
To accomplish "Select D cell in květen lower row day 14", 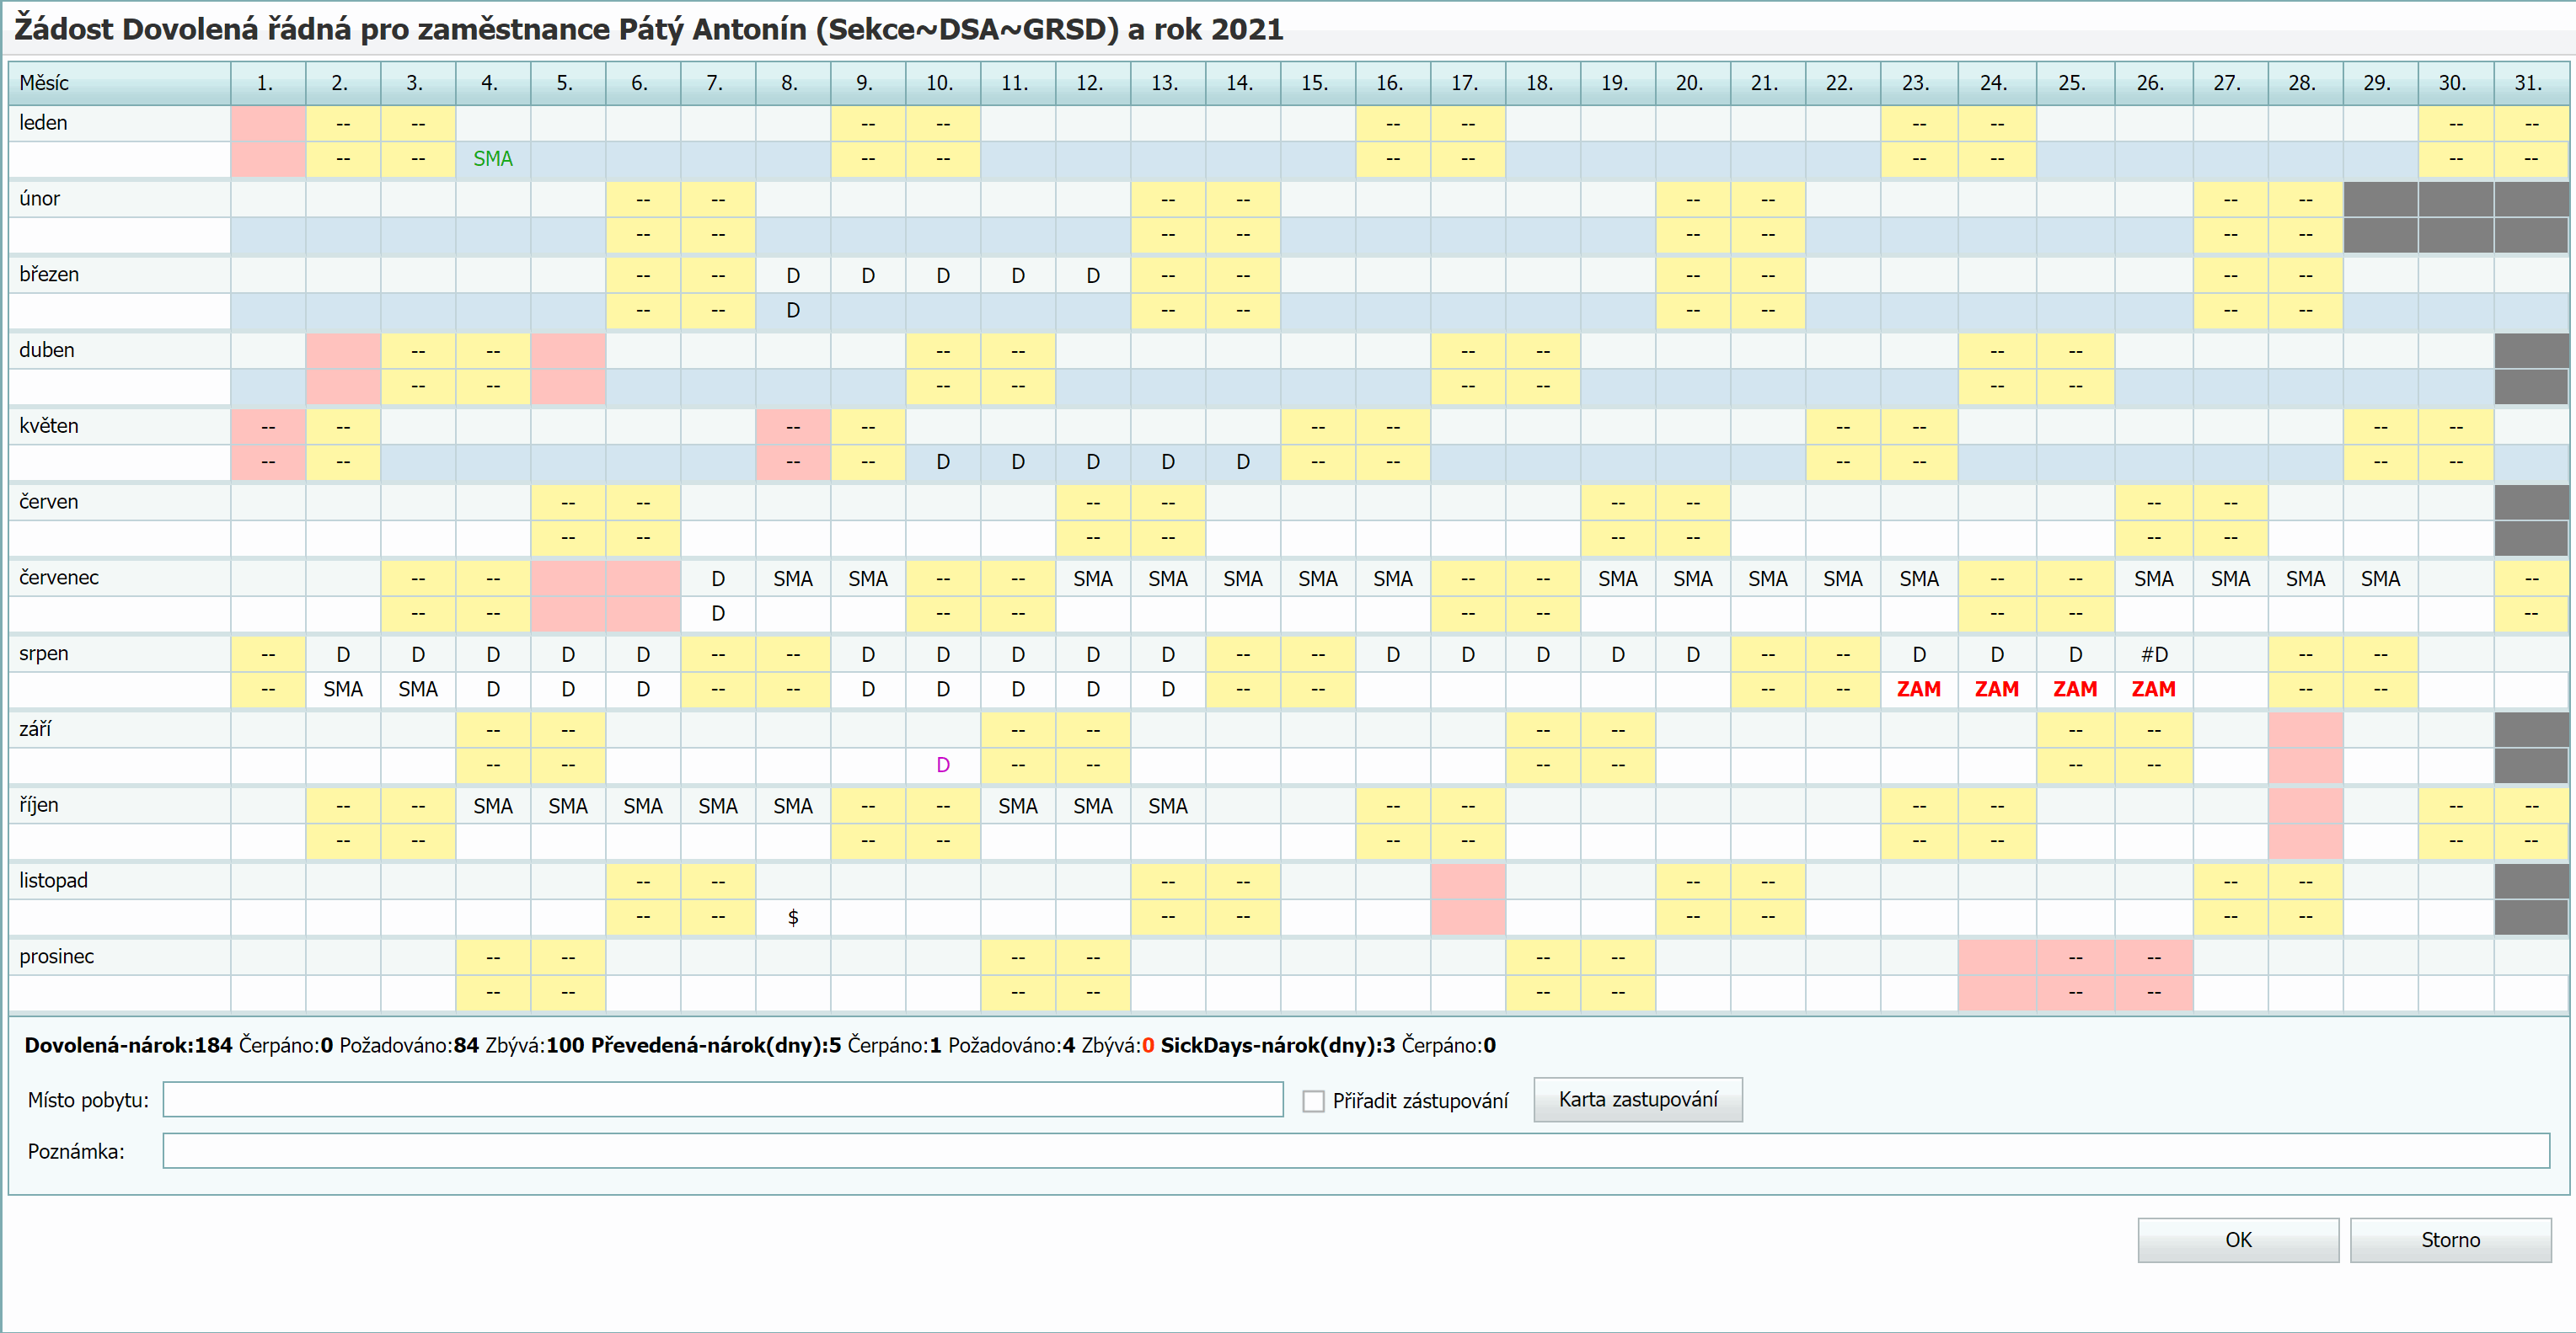I will 1243,462.
